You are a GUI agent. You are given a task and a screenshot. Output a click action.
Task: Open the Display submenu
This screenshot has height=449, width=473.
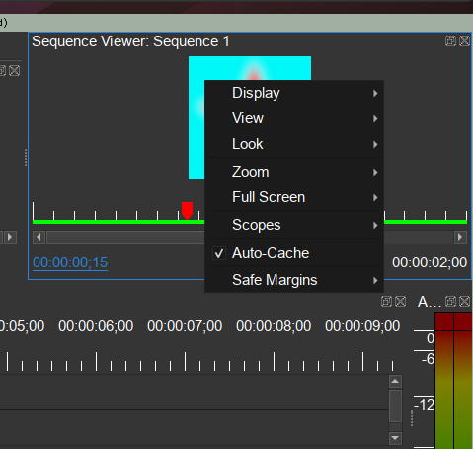[294, 93]
